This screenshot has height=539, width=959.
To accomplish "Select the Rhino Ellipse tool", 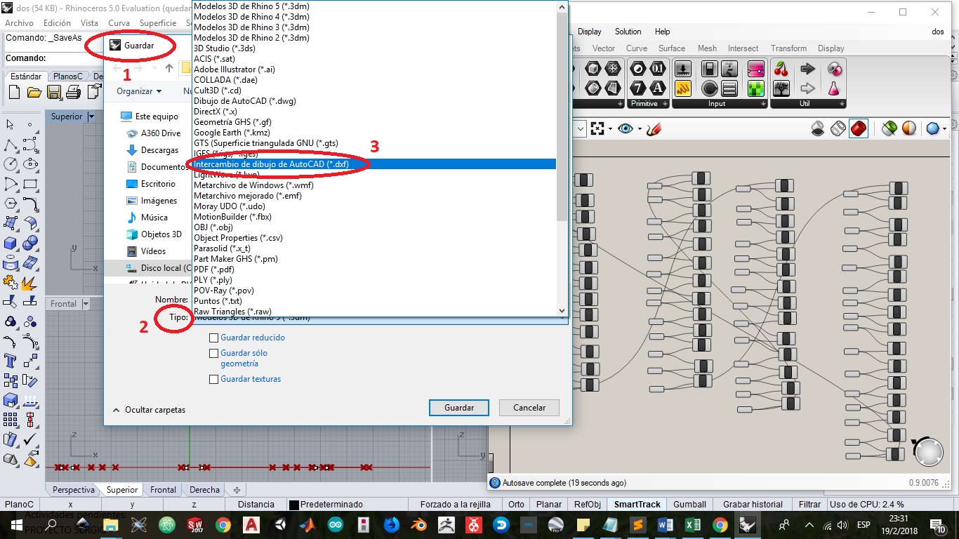I will tap(30, 164).
